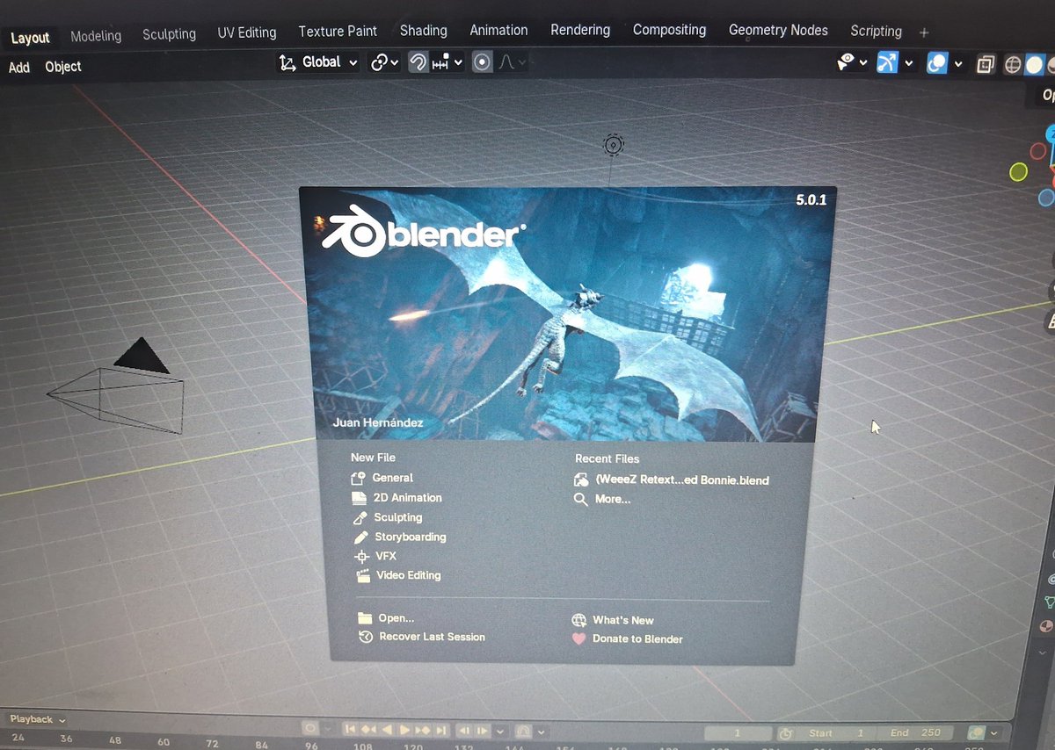The height and width of the screenshot is (750, 1055).
Task: Toggle auto keying record button
Action: (x=310, y=729)
